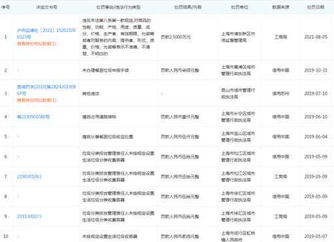Open the 昆城罚字[2019] document link in row 3

46,90
